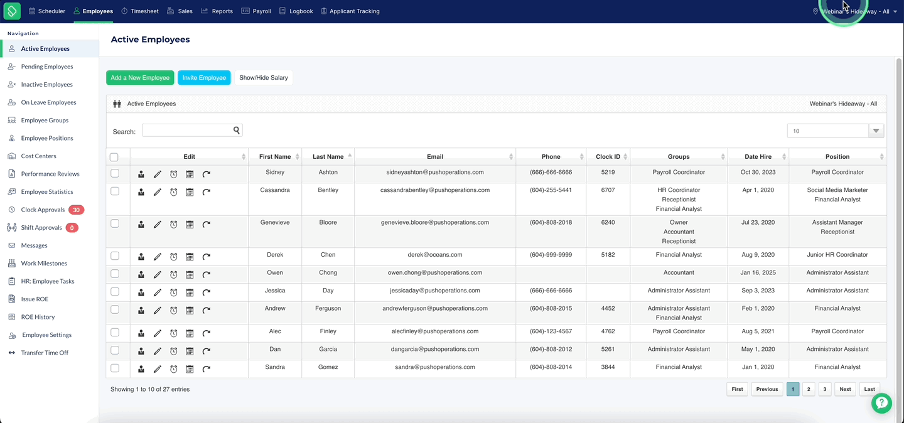Check the box for Cassandra Bentley

[115, 191]
